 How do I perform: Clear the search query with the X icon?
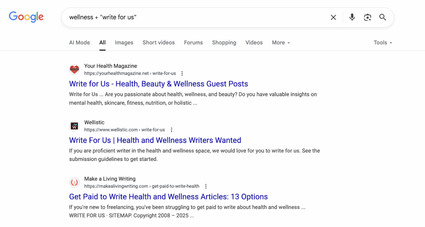click(x=333, y=17)
